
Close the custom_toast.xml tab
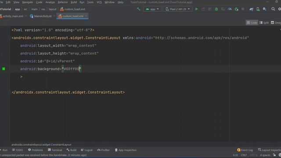pos(86,16)
